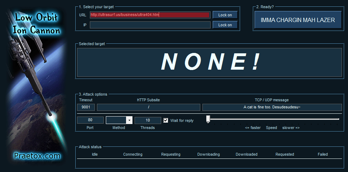Click the '<= faster' speed label
Screen dimensions: 348x172
pyautogui.click(x=253, y=128)
